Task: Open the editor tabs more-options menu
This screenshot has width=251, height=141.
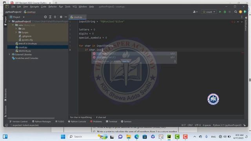Action: point(242,17)
